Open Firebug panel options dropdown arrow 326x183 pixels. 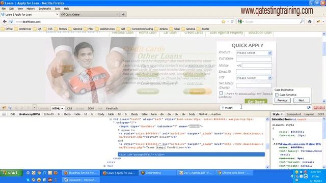click(34, 108)
